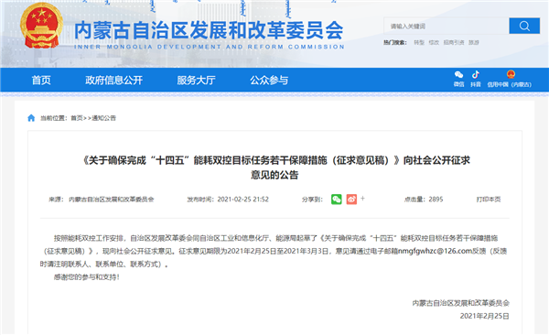Click the signature 内蒙古自治区发展和改革委员会 at bottom right

[x=461, y=303]
